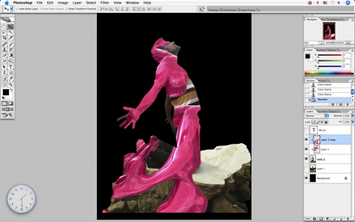Select the Gradient tool
355x222 pixels.
[11, 55]
